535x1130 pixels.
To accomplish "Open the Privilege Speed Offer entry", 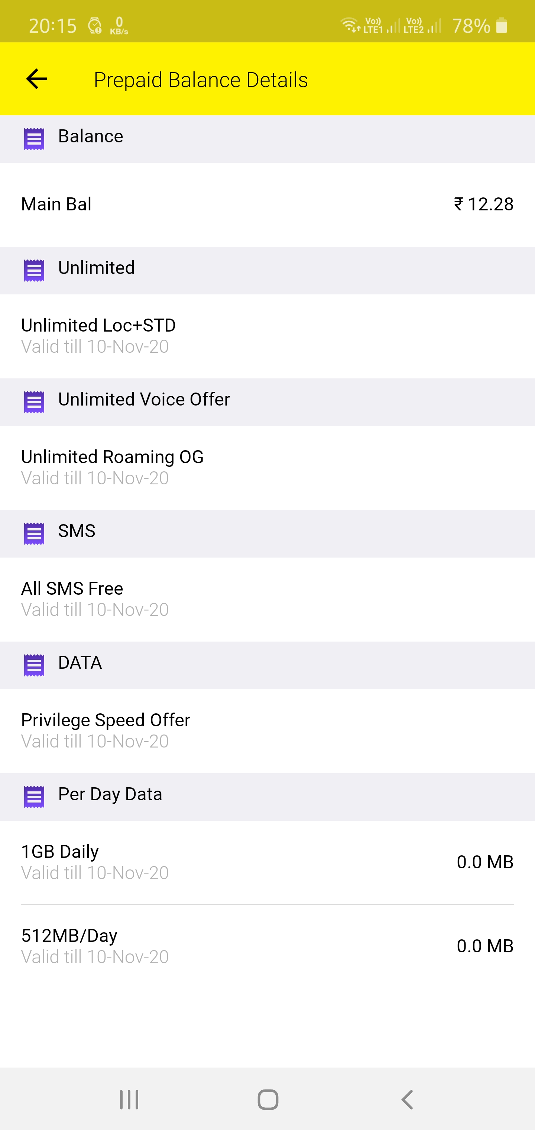I will [106, 730].
